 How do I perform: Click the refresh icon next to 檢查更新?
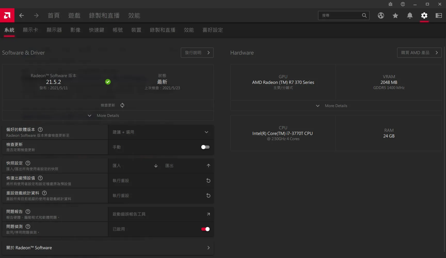coord(122,105)
